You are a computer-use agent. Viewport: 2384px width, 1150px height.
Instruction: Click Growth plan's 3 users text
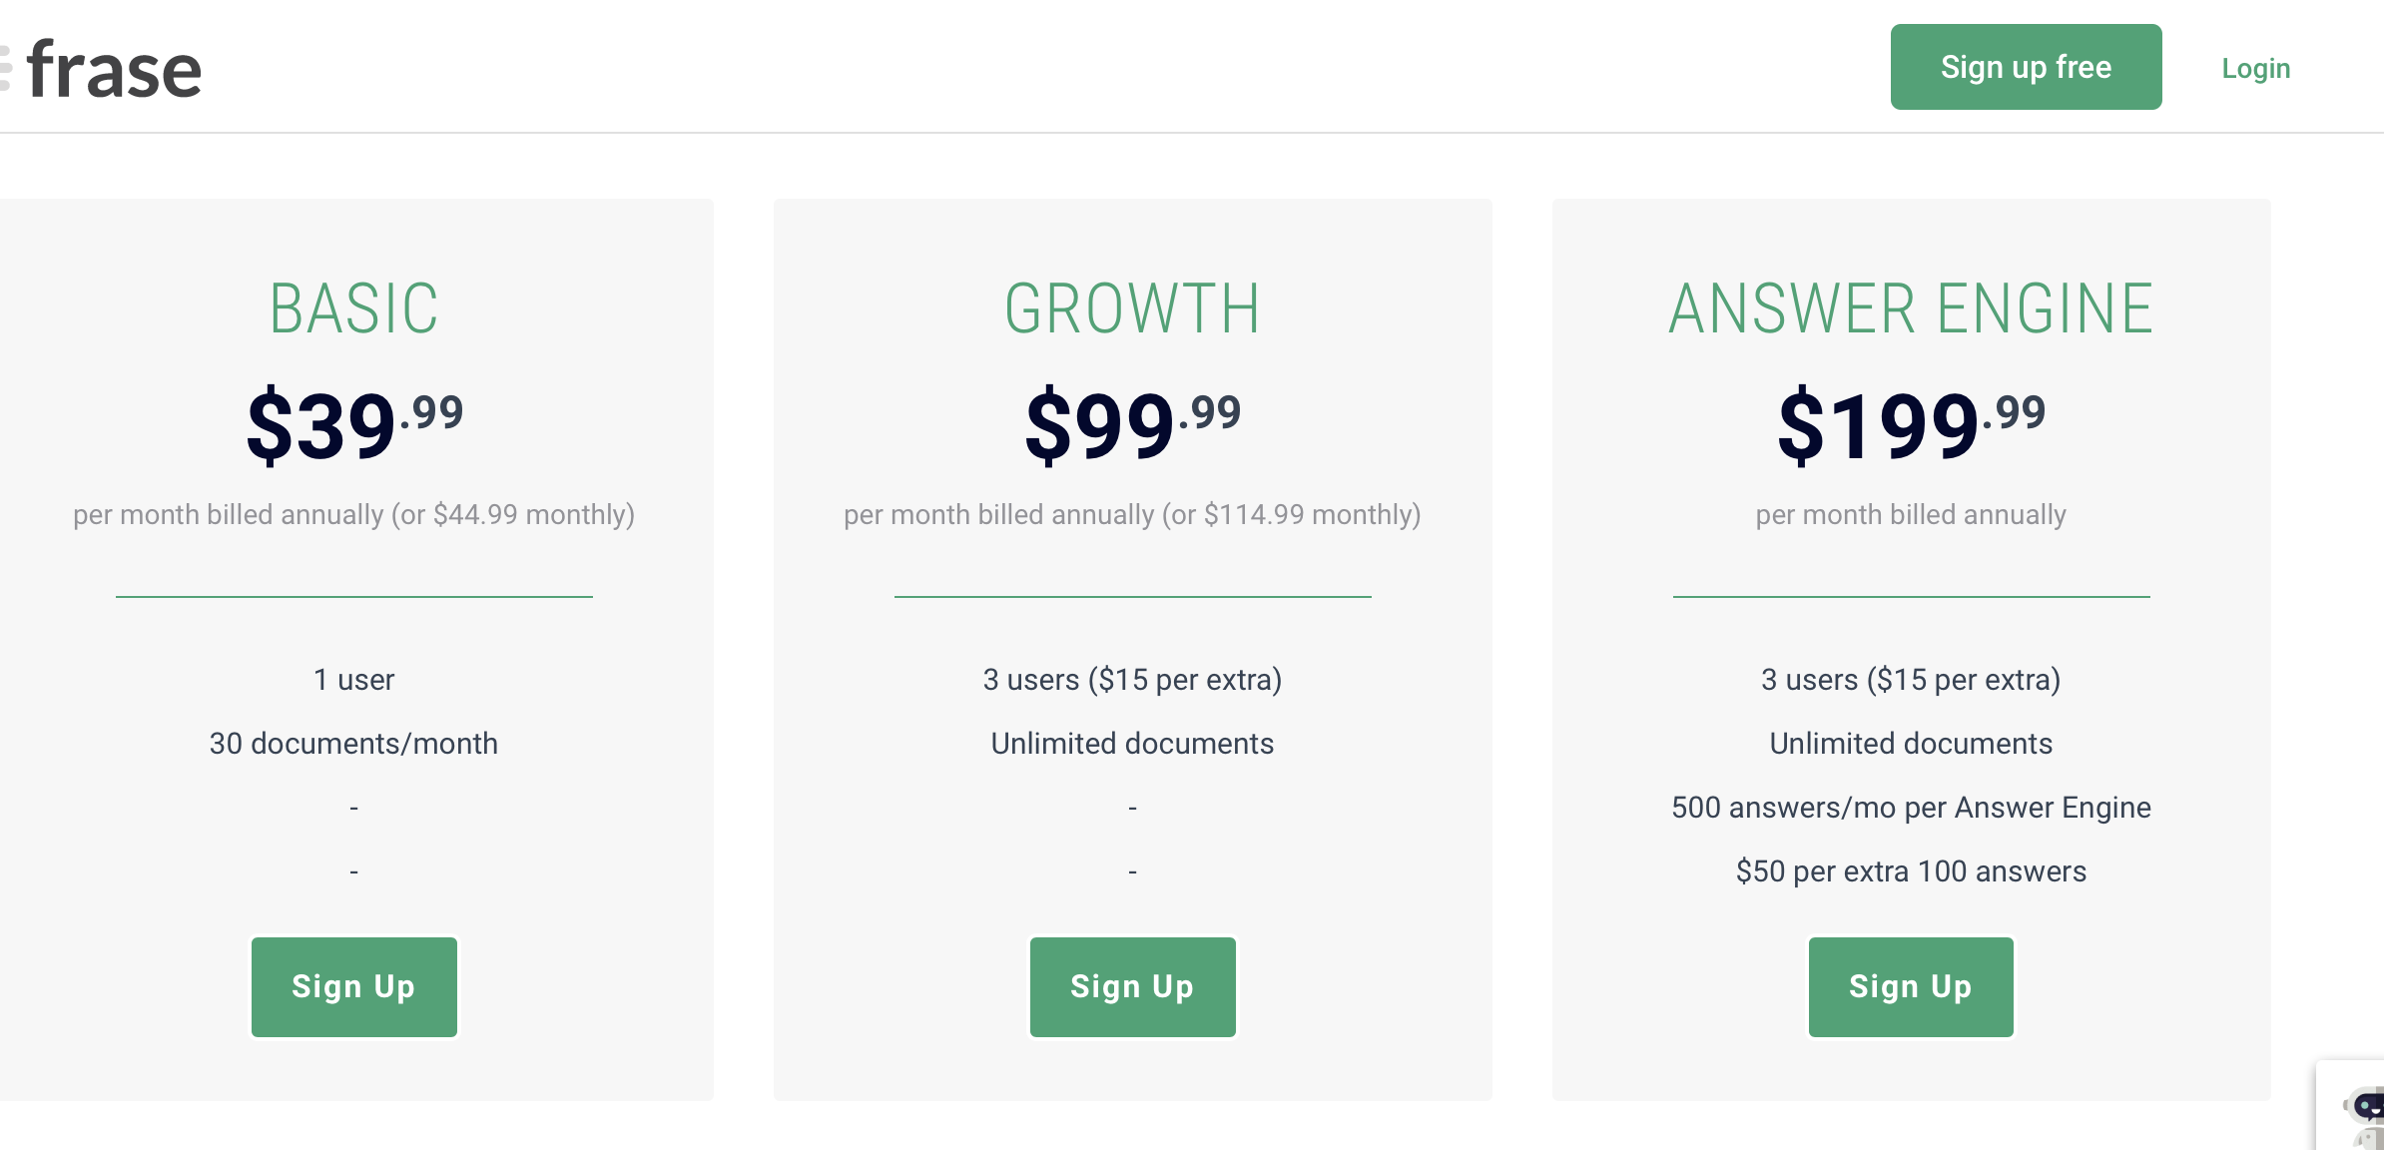tap(1132, 680)
